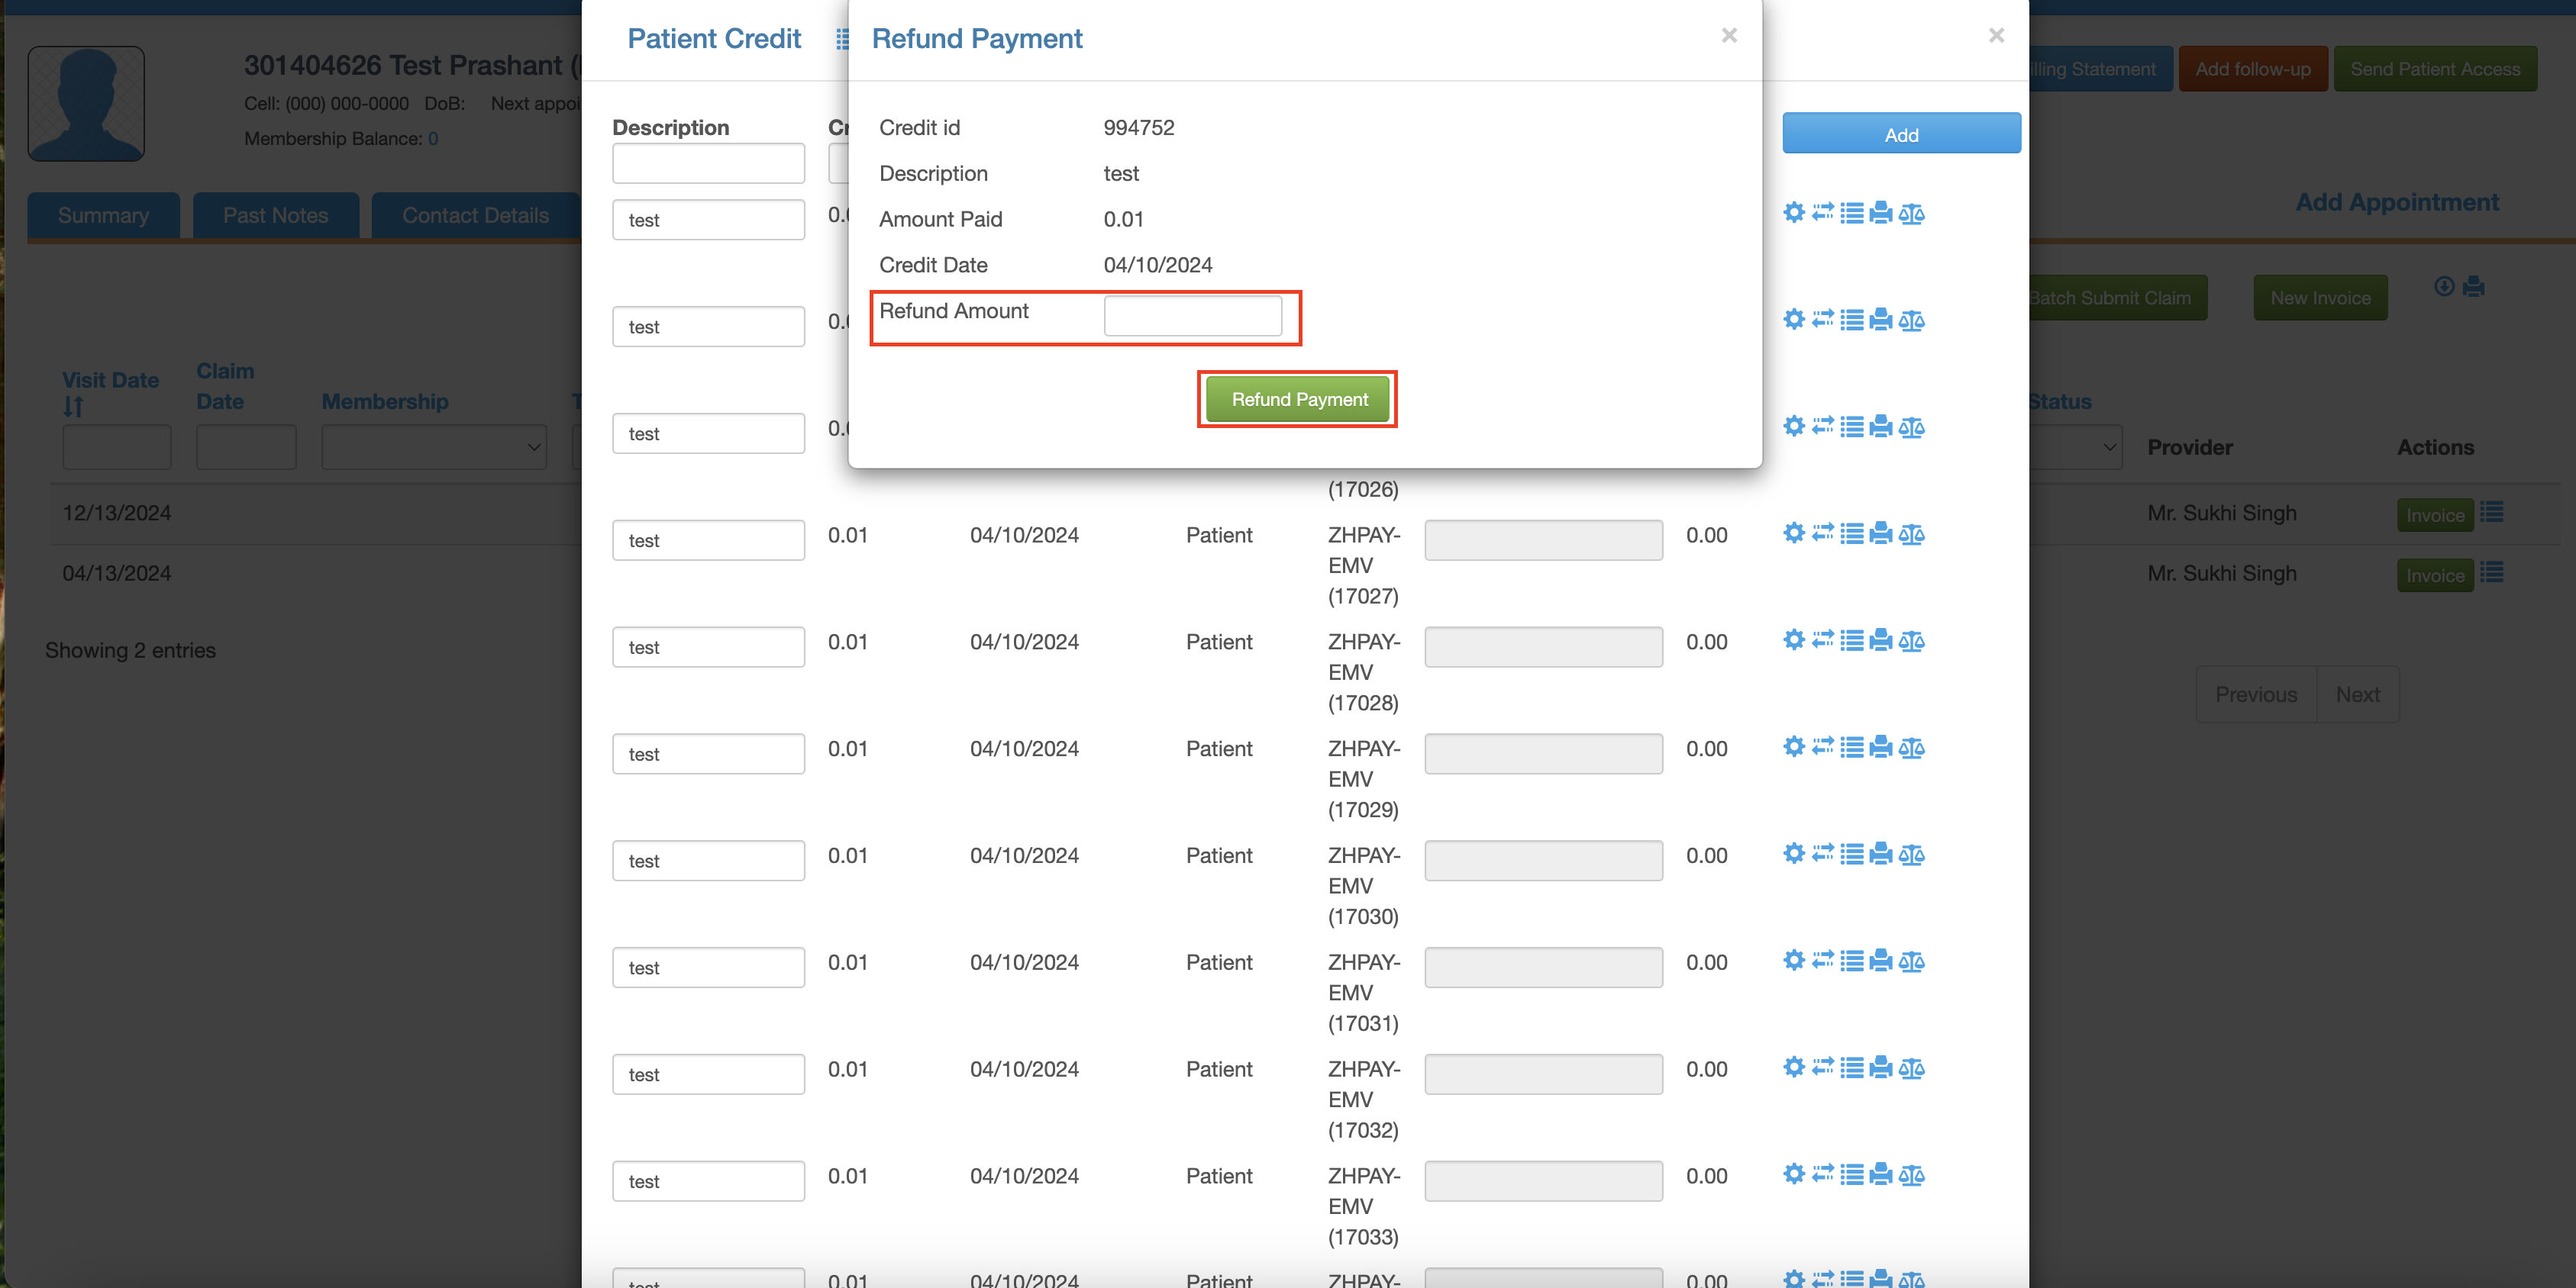Click balance scale icon in row 17028
2576x1288 pixels.
(1911, 640)
